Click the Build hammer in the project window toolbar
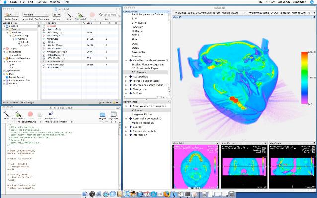 (69, 15)
